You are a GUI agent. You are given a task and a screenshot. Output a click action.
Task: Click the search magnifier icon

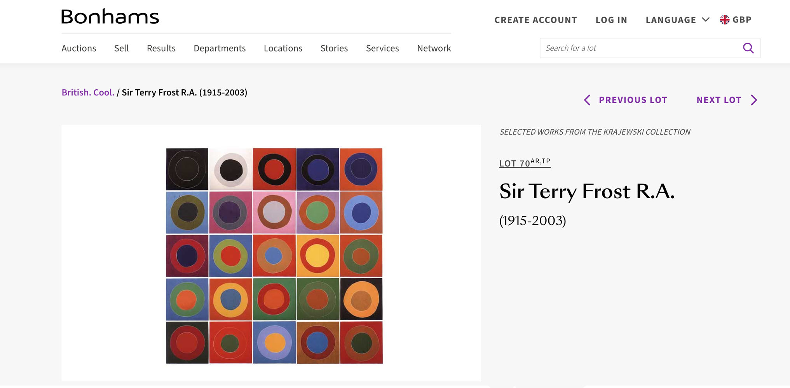point(748,48)
